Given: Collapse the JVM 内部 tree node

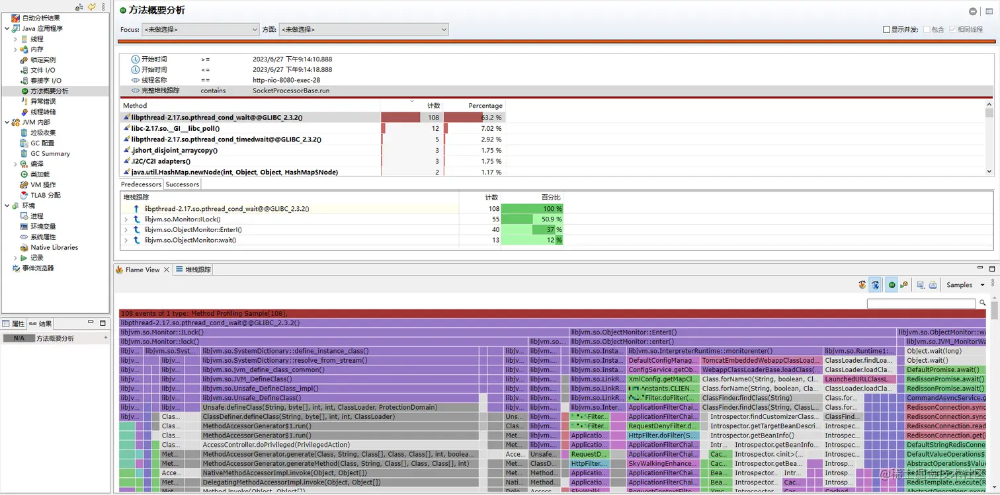Looking at the screenshot, I should point(7,122).
